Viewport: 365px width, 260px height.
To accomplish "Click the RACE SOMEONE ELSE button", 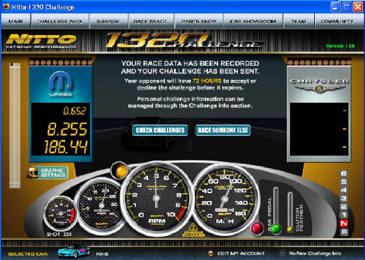I will point(223,130).
